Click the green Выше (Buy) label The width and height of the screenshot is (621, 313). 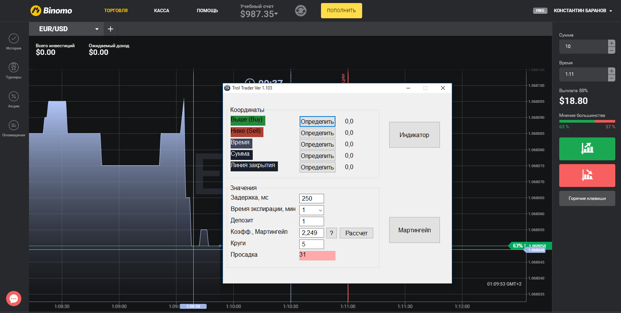pos(248,121)
